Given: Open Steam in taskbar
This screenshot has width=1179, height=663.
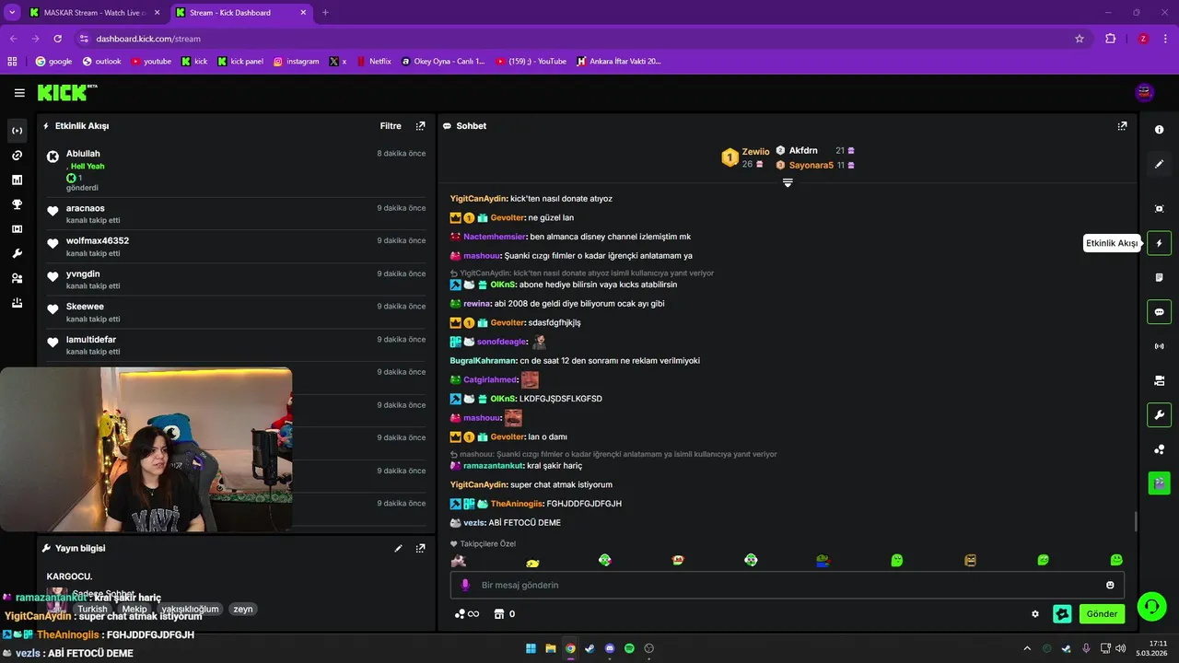Looking at the screenshot, I should (x=589, y=648).
